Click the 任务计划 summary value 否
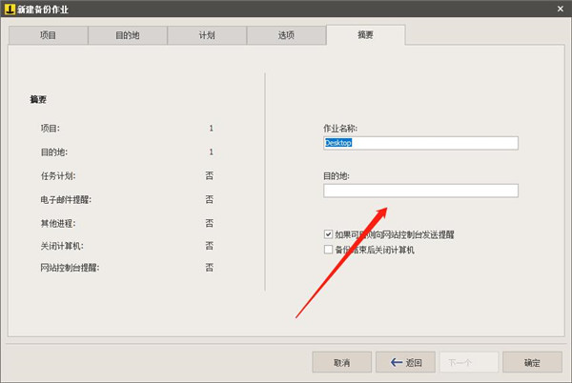 pos(210,175)
